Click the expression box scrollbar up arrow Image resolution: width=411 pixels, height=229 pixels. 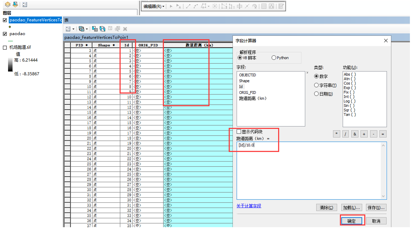pos(383,145)
